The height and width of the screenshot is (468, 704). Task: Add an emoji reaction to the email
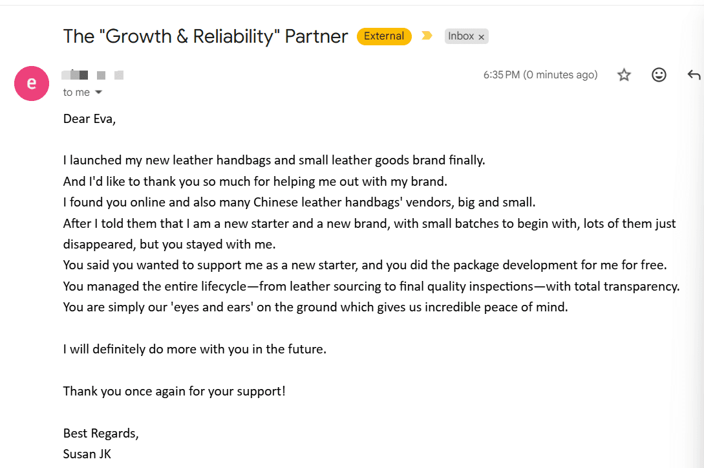click(x=659, y=74)
